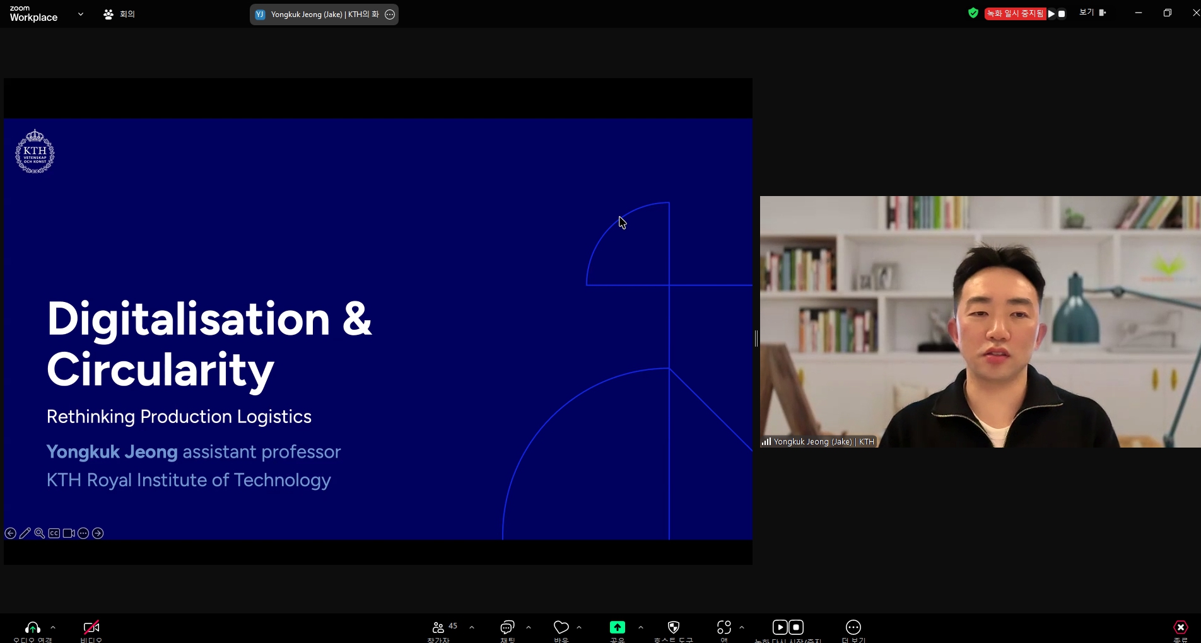Select the pen annotation tool on slide
This screenshot has height=643, width=1201.
pos(25,533)
